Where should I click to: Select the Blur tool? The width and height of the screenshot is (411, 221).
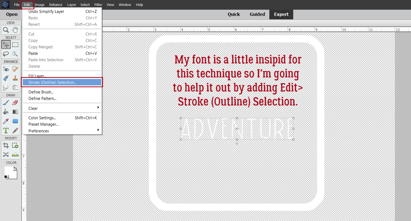(x=6, y=87)
